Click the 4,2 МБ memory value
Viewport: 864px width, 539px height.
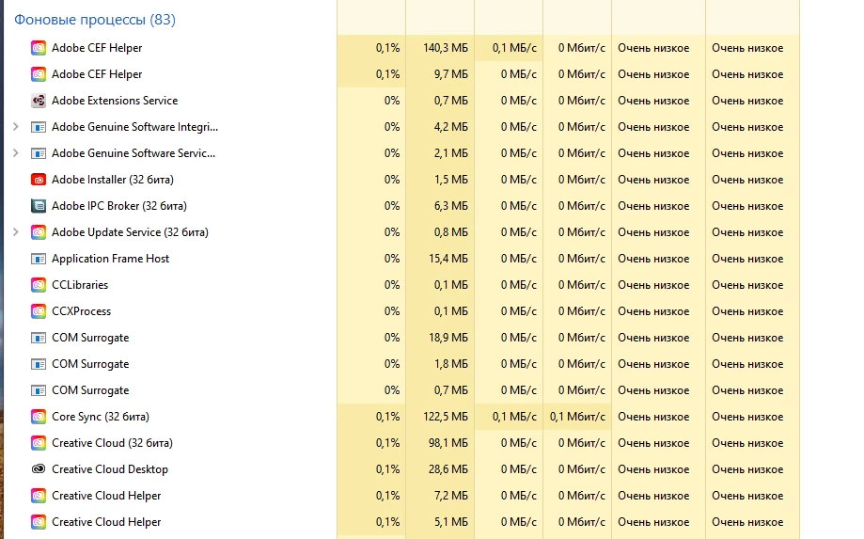click(x=450, y=127)
